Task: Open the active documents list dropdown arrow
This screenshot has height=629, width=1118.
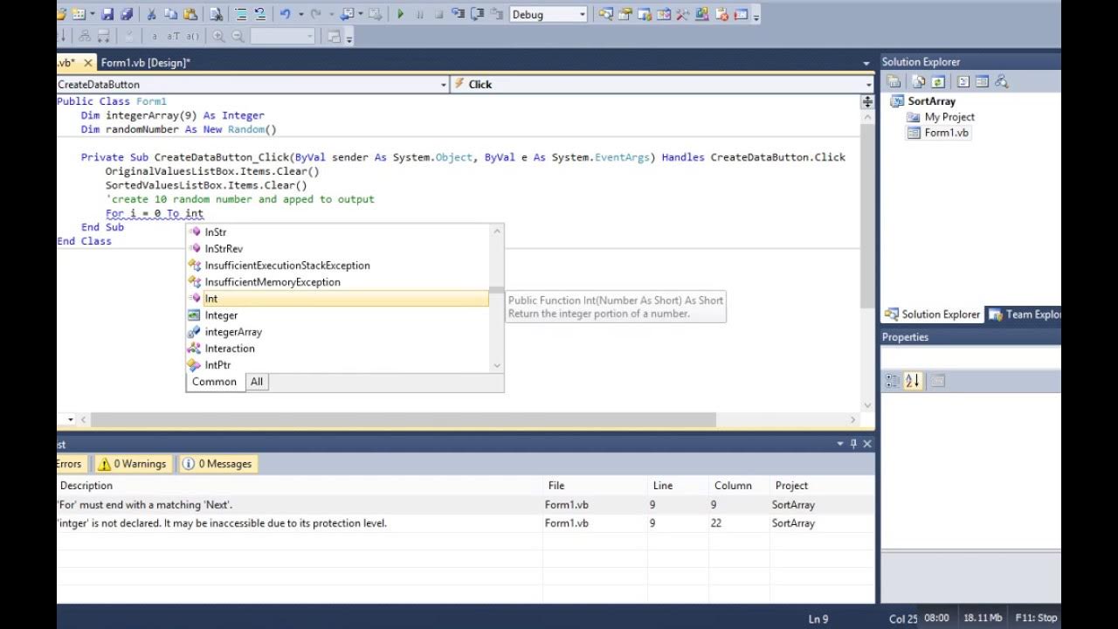Action: 866,63
